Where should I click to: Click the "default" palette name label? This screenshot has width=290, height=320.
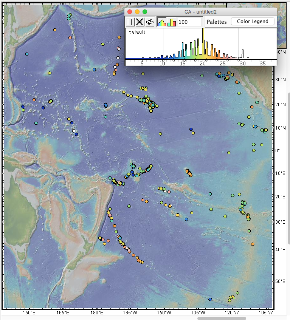[137, 32]
